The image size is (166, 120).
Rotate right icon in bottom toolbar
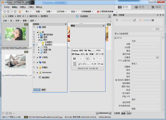coord(11,113)
